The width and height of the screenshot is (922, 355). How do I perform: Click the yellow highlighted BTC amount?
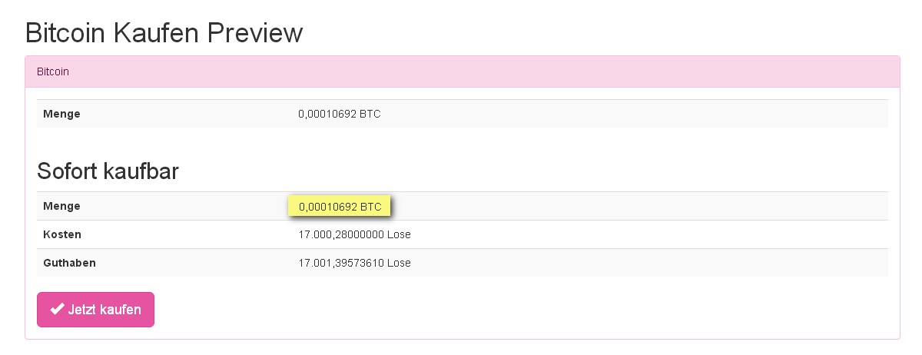(339, 206)
